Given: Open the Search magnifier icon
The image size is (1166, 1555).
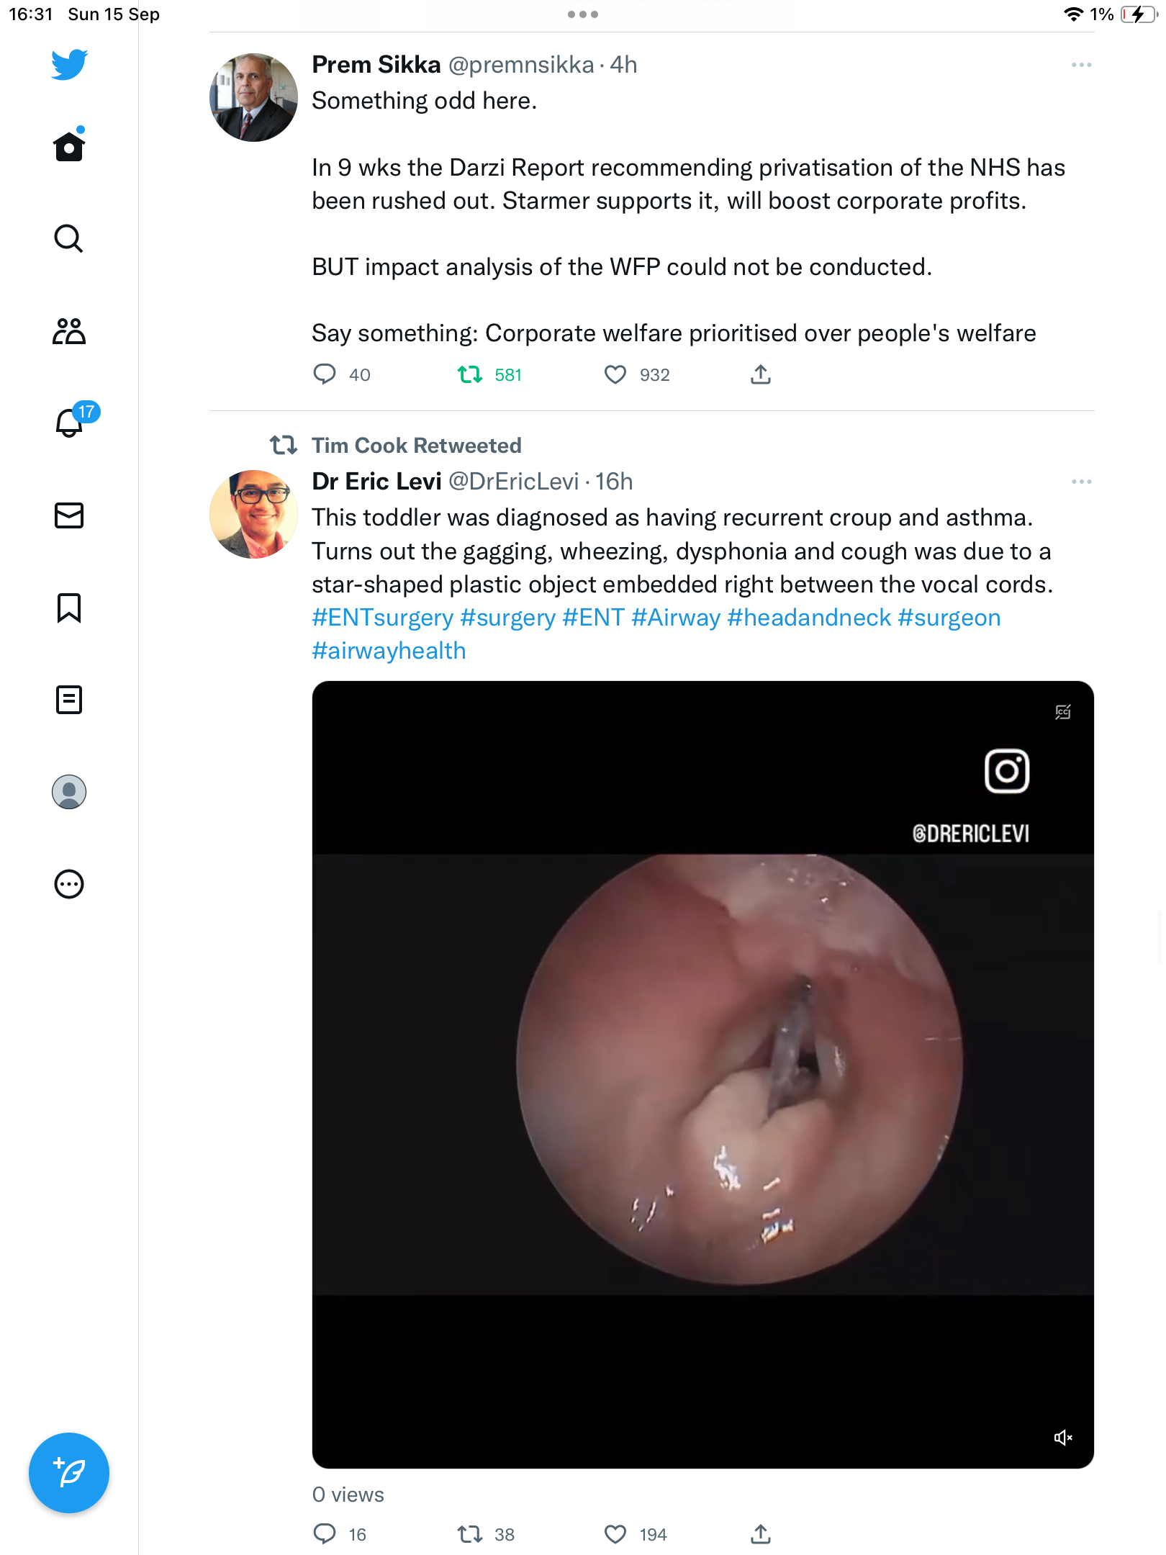Looking at the screenshot, I should (x=69, y=238).
